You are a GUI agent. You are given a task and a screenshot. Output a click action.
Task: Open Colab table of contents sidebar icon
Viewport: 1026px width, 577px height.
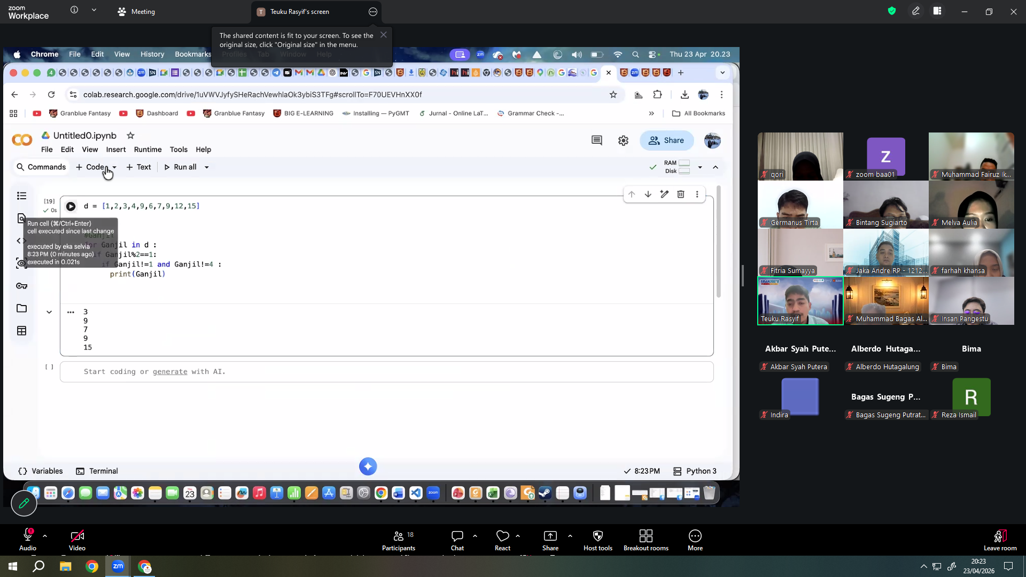point(21,196)
